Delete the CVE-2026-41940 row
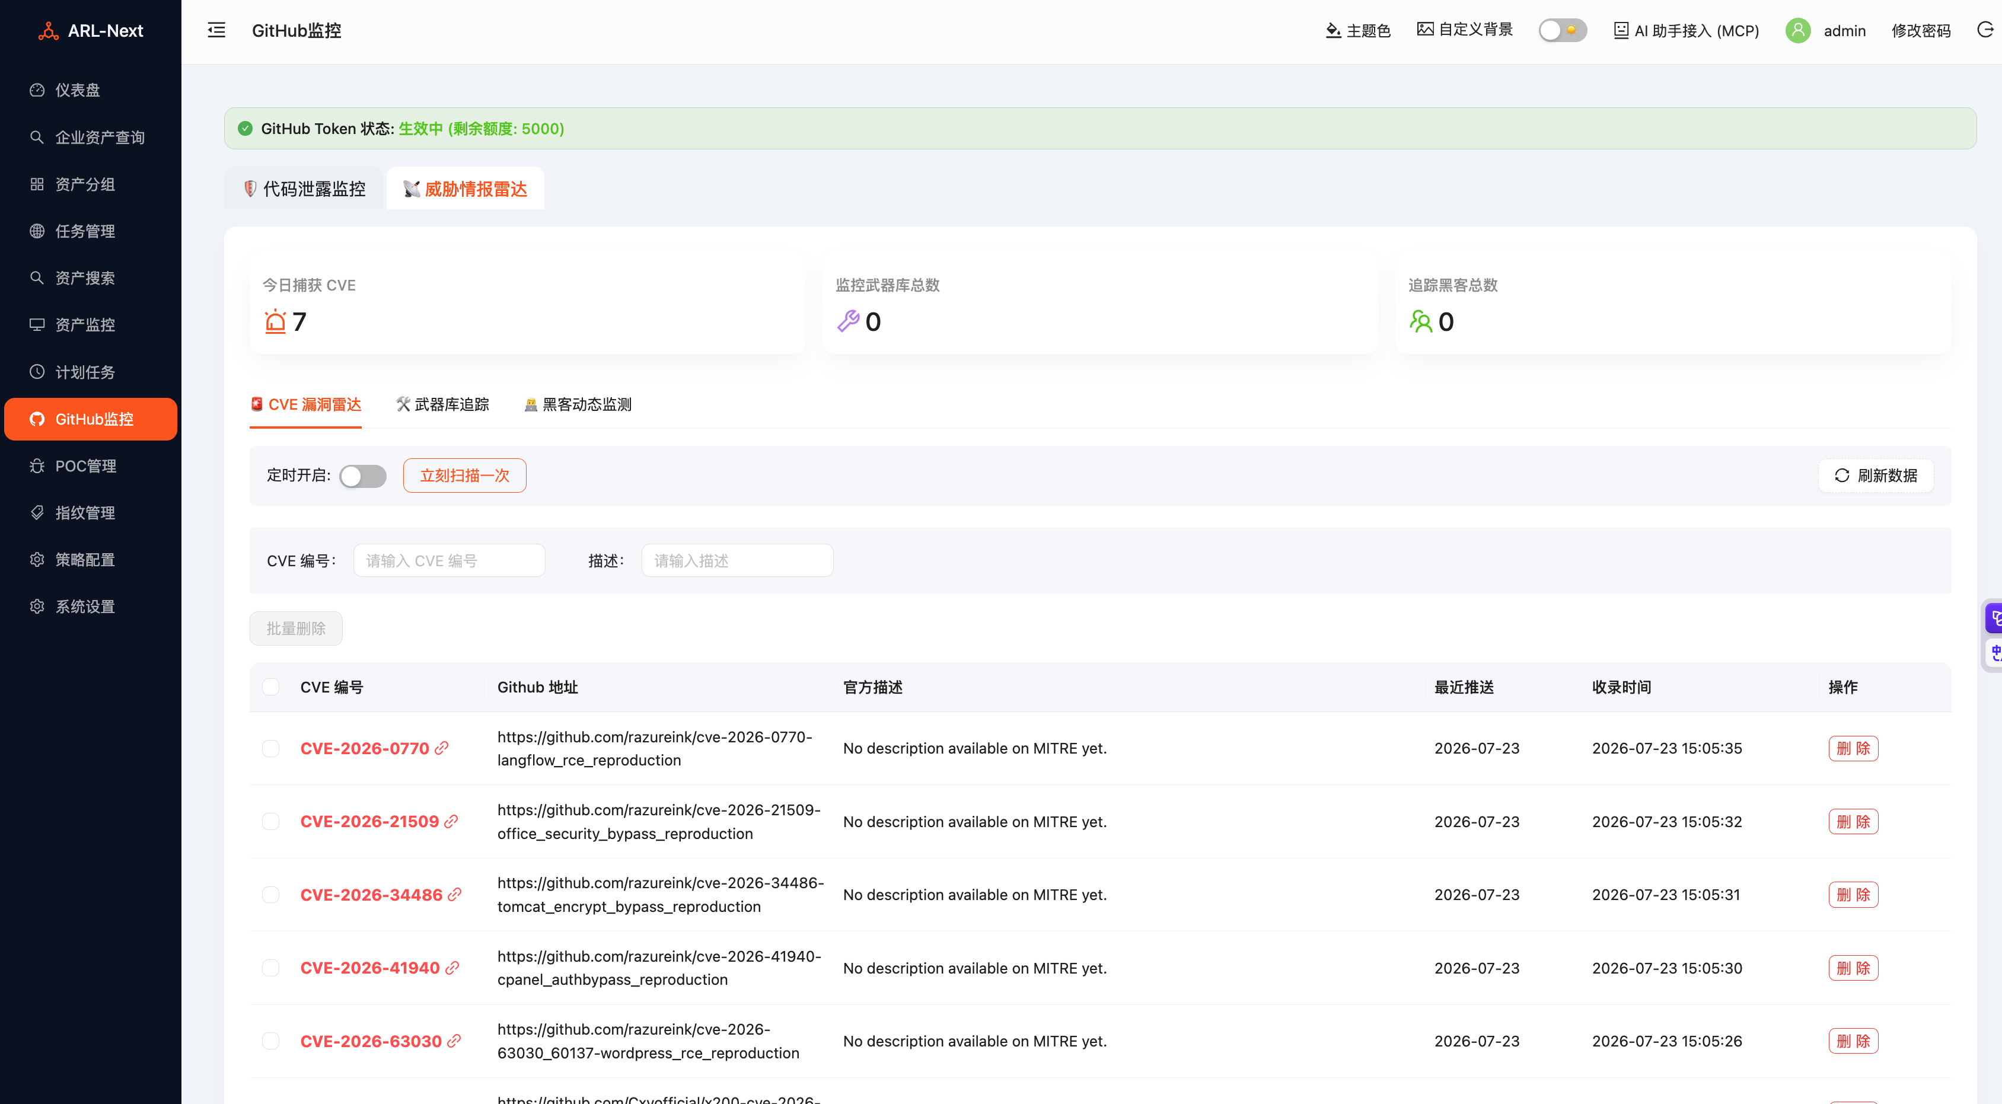Screen dimensions: 2002x1104 [x=1853, y=968]
